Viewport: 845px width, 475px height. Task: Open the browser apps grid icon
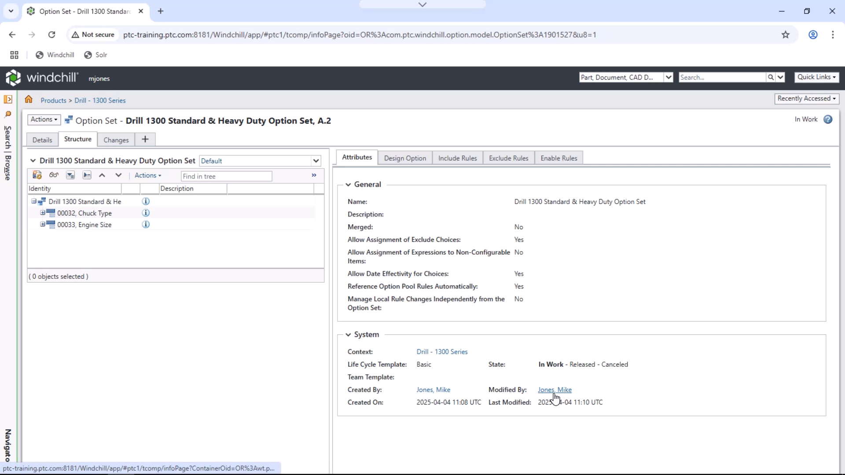tap(14, 55)
